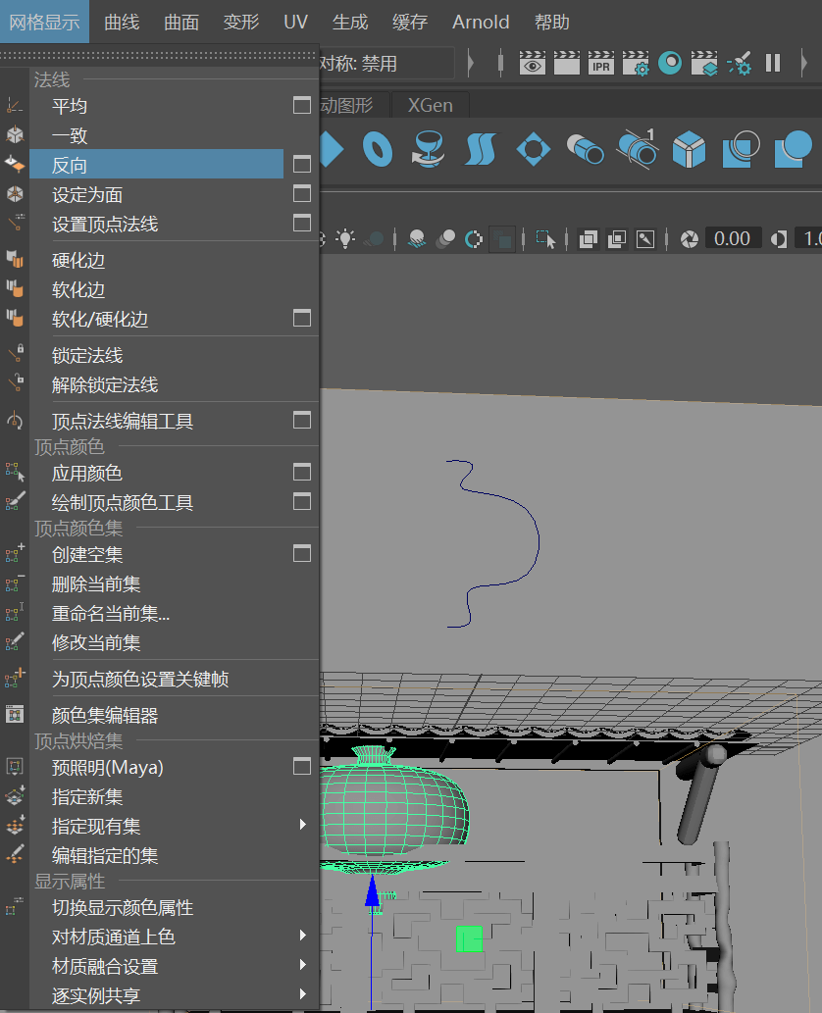Open render settings clapperboard gear icon
The height and width of the screenshot is (1013, 822).
636,64
